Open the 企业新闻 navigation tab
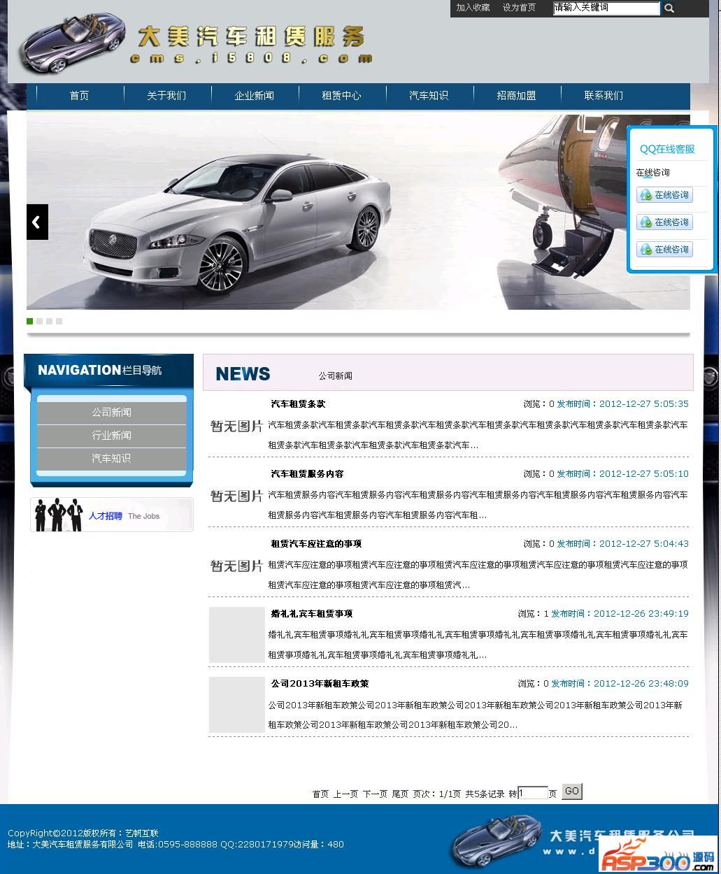 click(254, 96)
